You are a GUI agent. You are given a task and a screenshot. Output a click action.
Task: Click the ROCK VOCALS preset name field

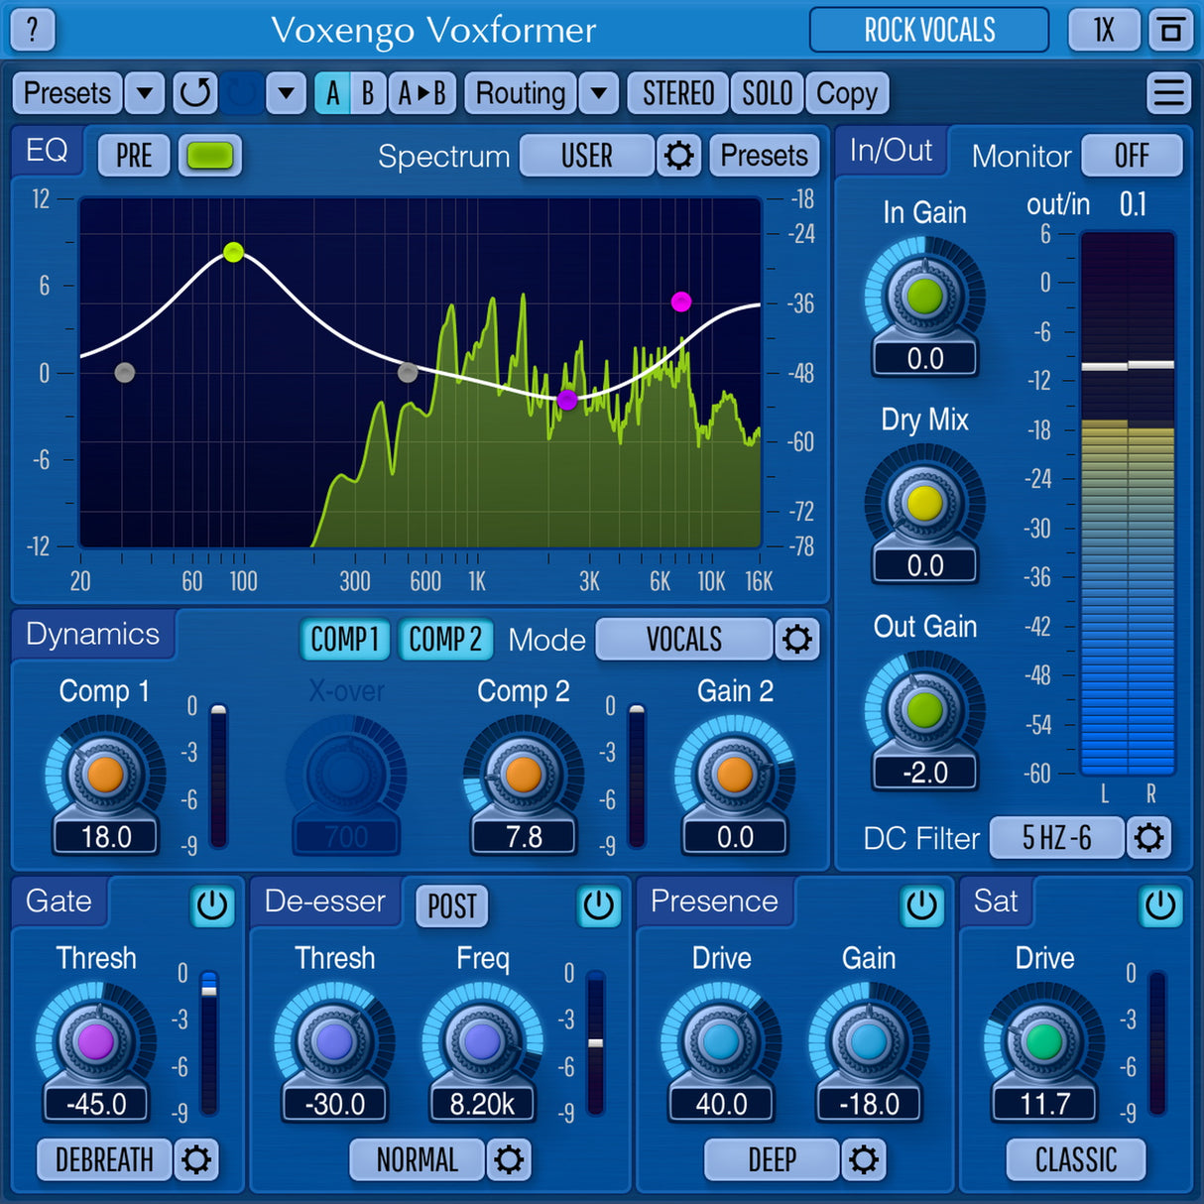(x=929, y=31)
